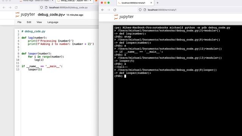Click the shield icon in terminal address bar
Viewport: 242px width, 136px height.
(x=140, y=10)
